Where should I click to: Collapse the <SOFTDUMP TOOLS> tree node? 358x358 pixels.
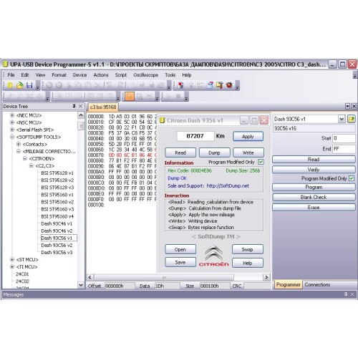tap(12, 137)
